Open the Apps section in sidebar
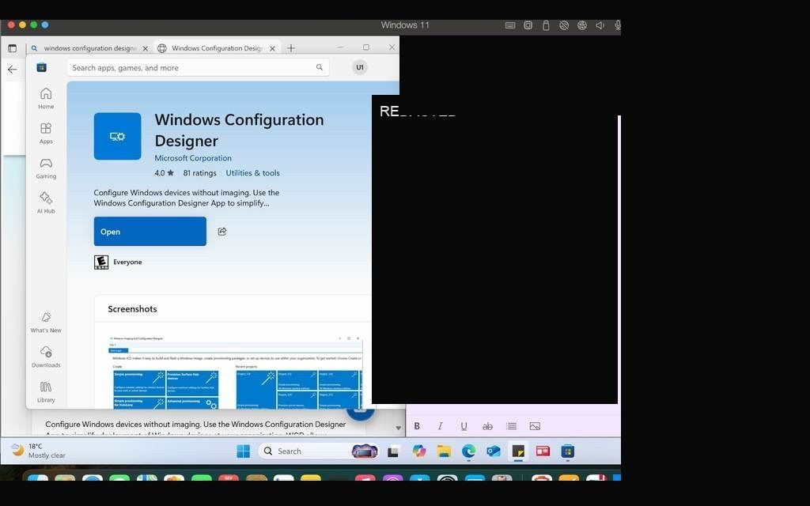The image size is (810, 506). [x=46, y=133]
